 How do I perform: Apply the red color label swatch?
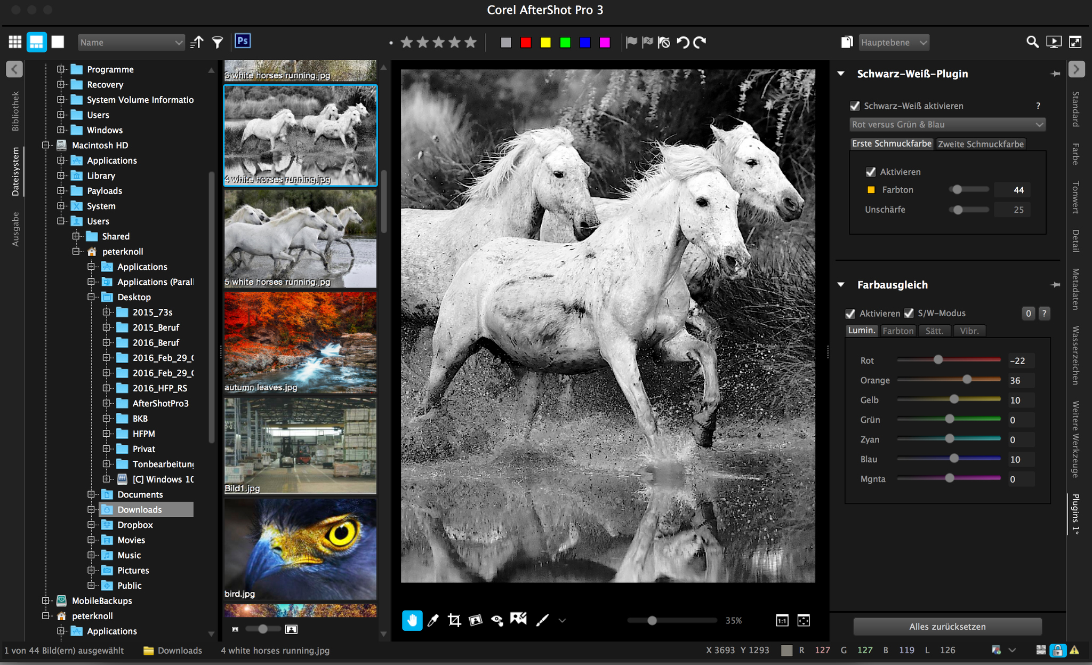click(526, 42)
